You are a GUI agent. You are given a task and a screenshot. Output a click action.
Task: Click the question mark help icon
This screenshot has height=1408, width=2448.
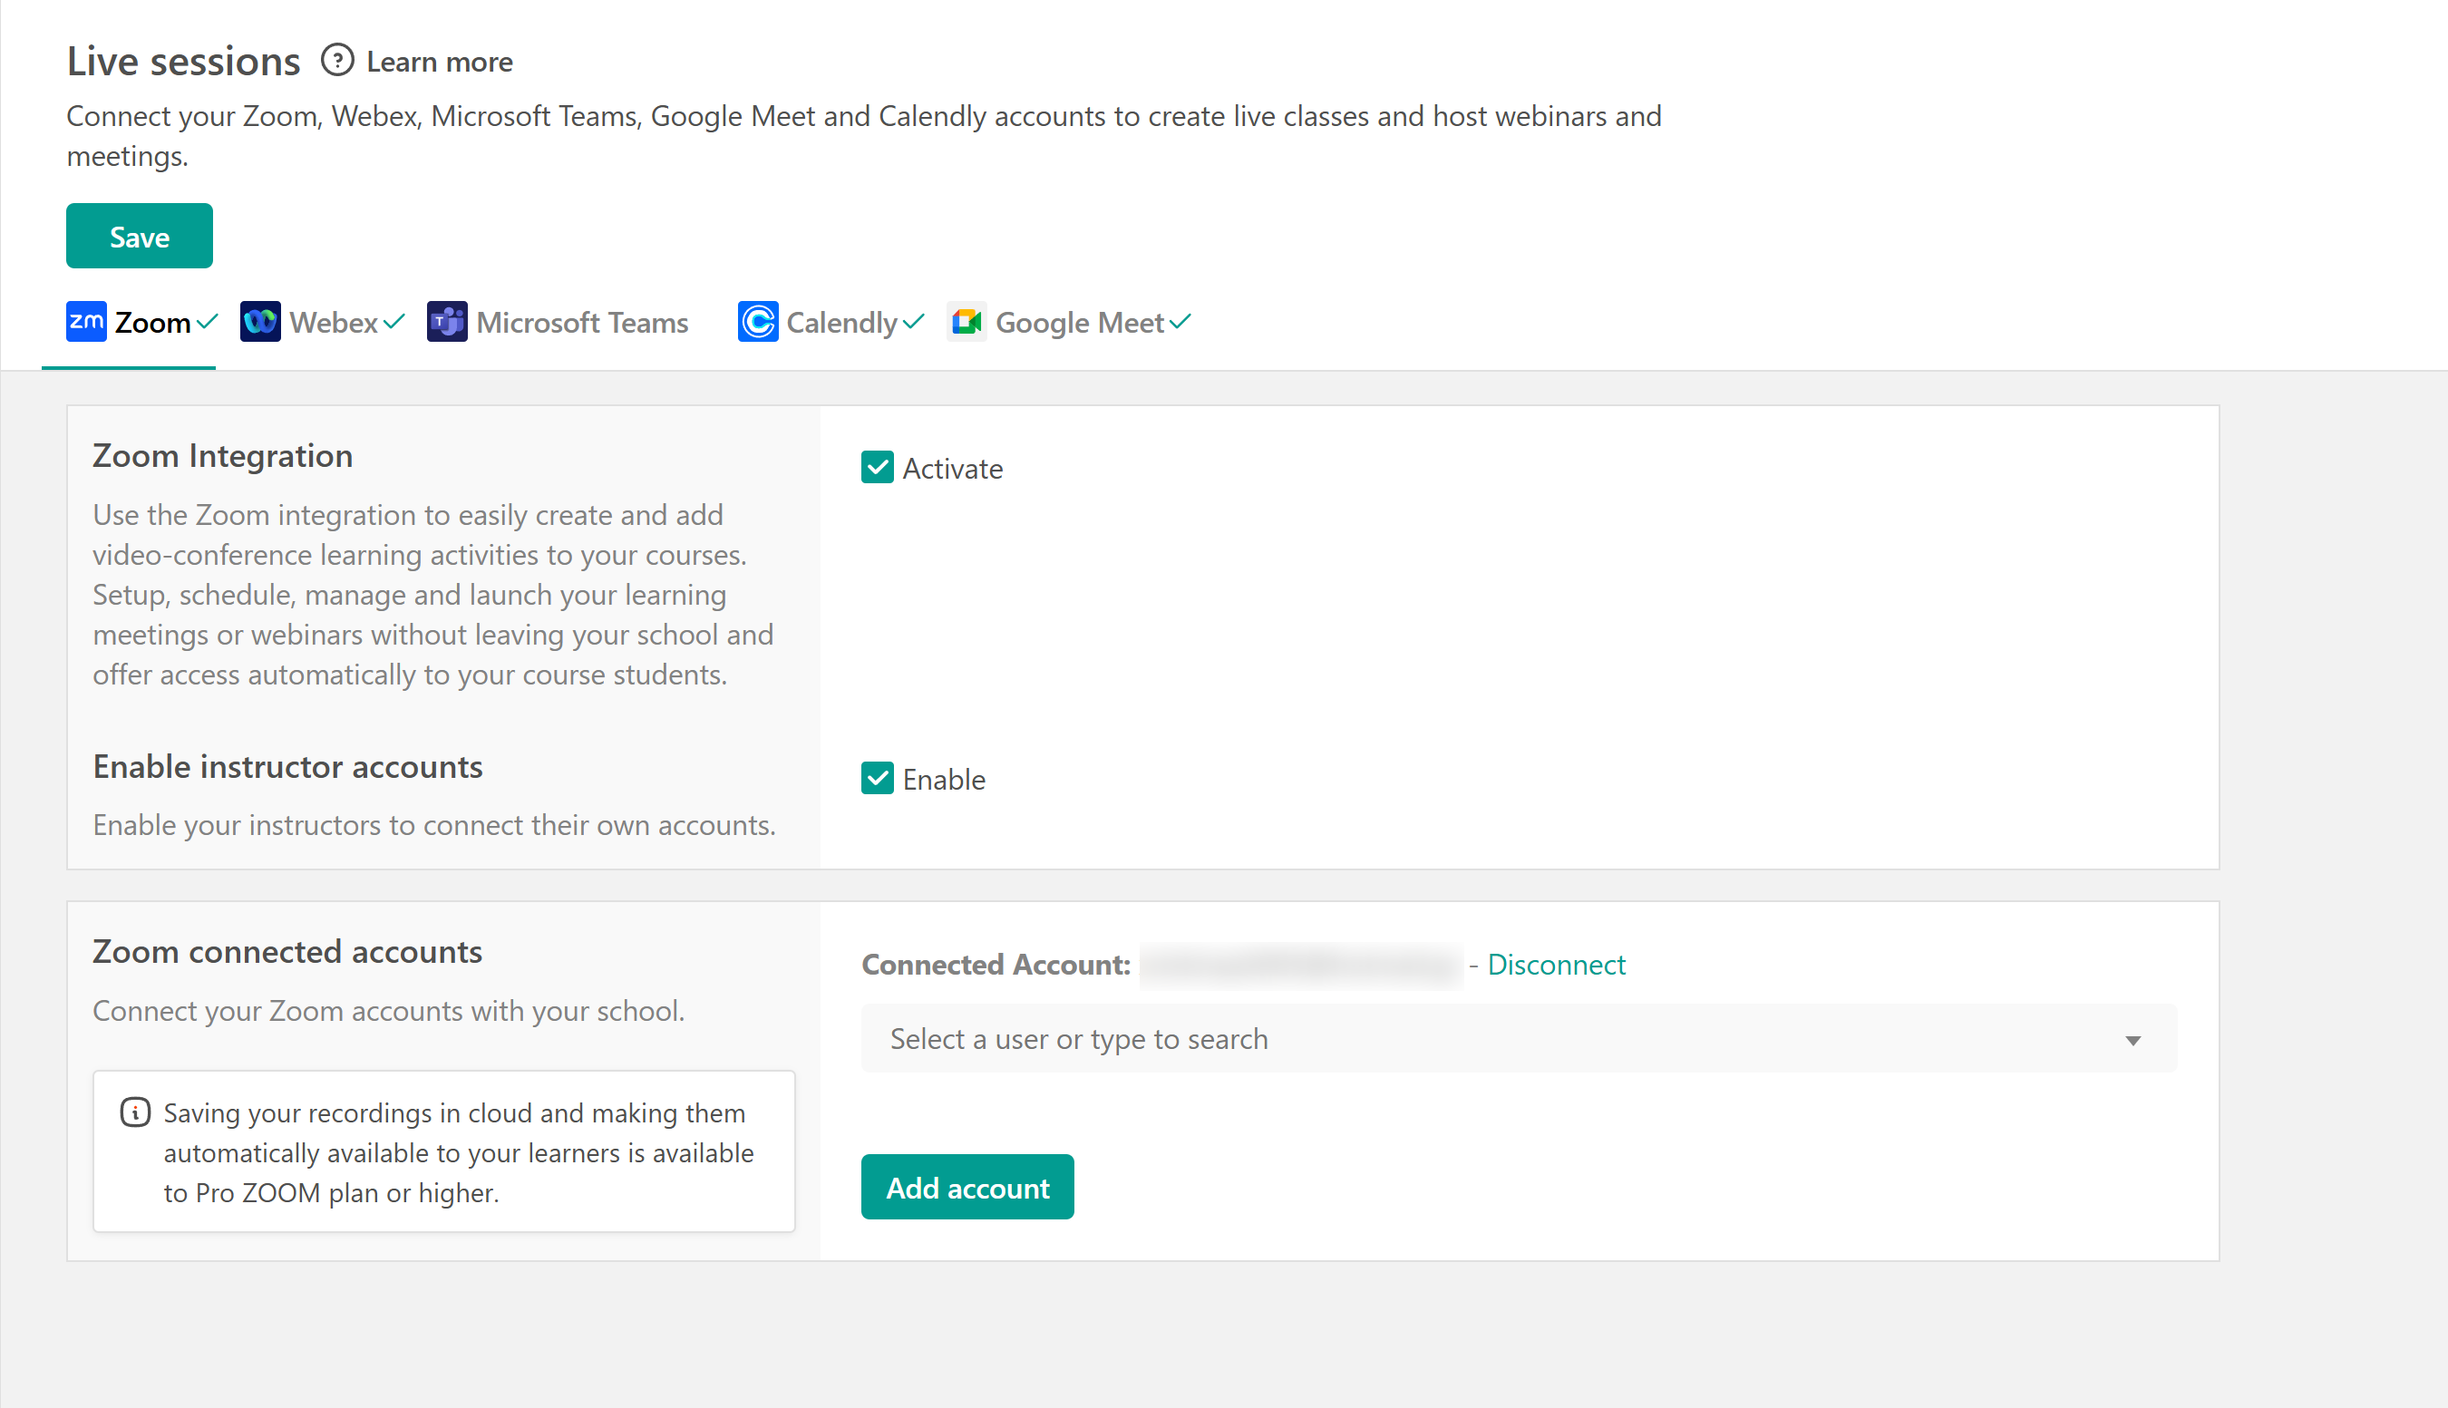337,61
